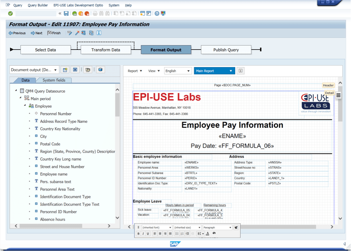Click the delete X icon beside Document output
The height and width of the screenshot is (251, 351).
(75, 70)
